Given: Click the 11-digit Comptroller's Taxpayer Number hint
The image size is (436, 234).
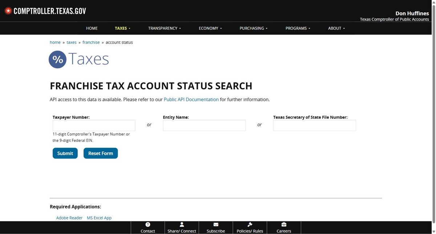Looking at the screenshot, I should (91, 137).
